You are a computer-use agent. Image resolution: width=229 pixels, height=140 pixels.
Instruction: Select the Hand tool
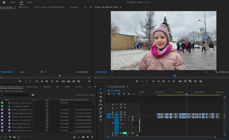click(x=101, y=116)
